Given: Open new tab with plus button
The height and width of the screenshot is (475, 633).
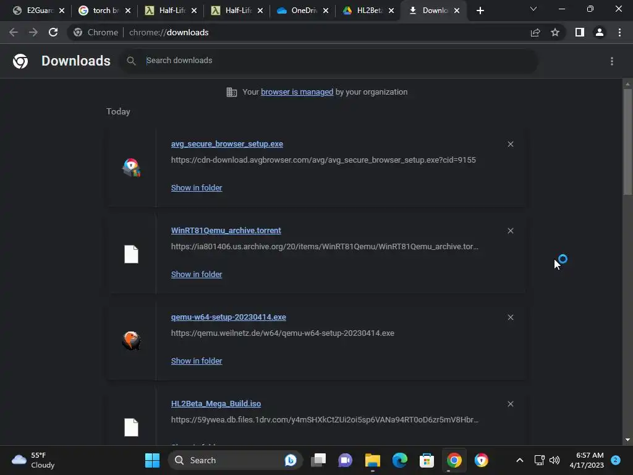Looking at the screenshot, I should click(x=480, y=11).
